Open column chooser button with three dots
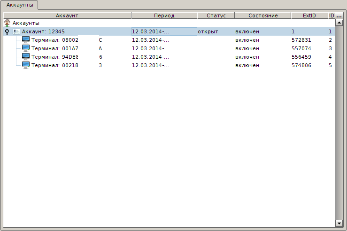Screen dimensions: 347x231 click(x=339, y=15)
